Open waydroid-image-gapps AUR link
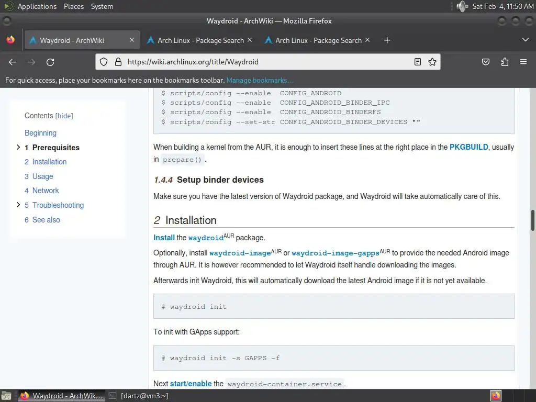The width and height of the screenshot is (536, 402). pyautogui.click(x=336, y=253)
